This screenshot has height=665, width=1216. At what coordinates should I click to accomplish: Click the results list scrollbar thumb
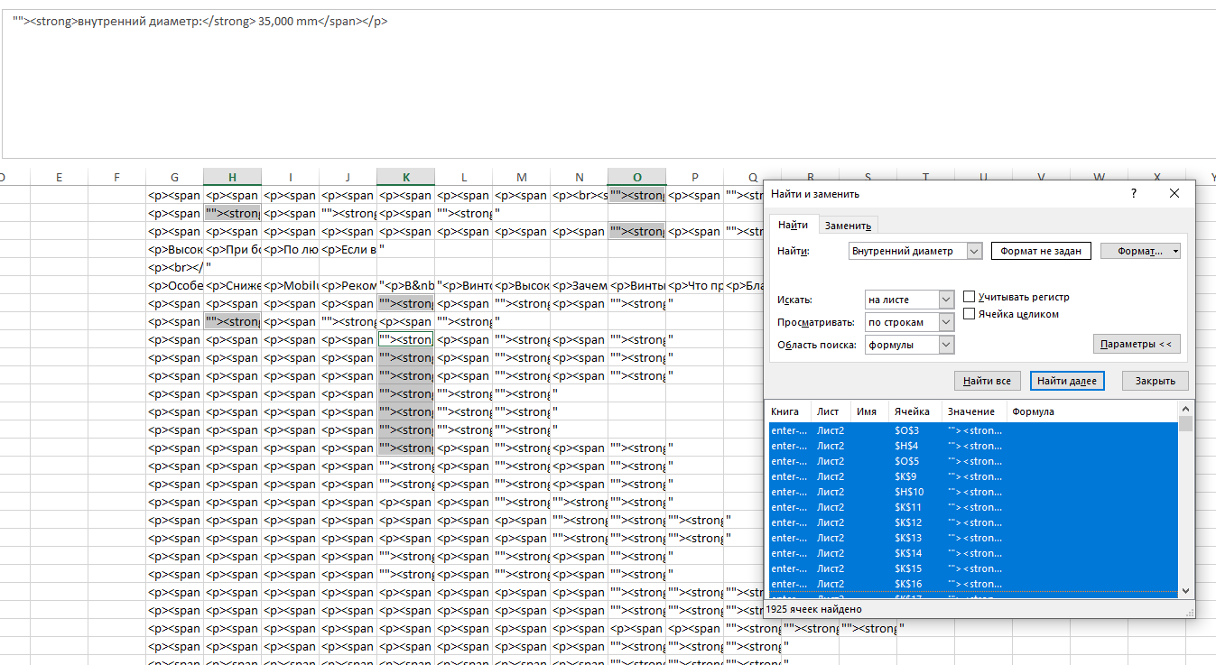[x=1186, y=423]
